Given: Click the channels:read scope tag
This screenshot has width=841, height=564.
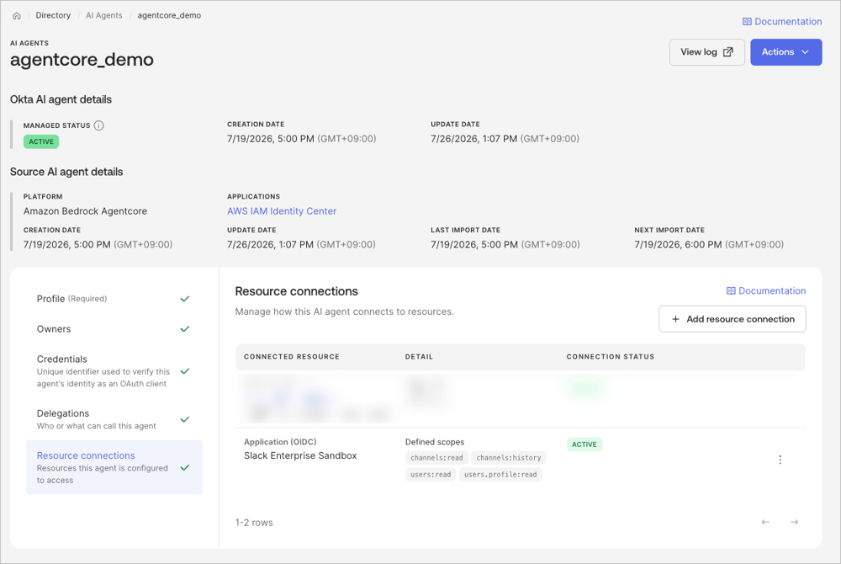Looking at the screenshot, I should pyautogui.click(x=436, y=458).
